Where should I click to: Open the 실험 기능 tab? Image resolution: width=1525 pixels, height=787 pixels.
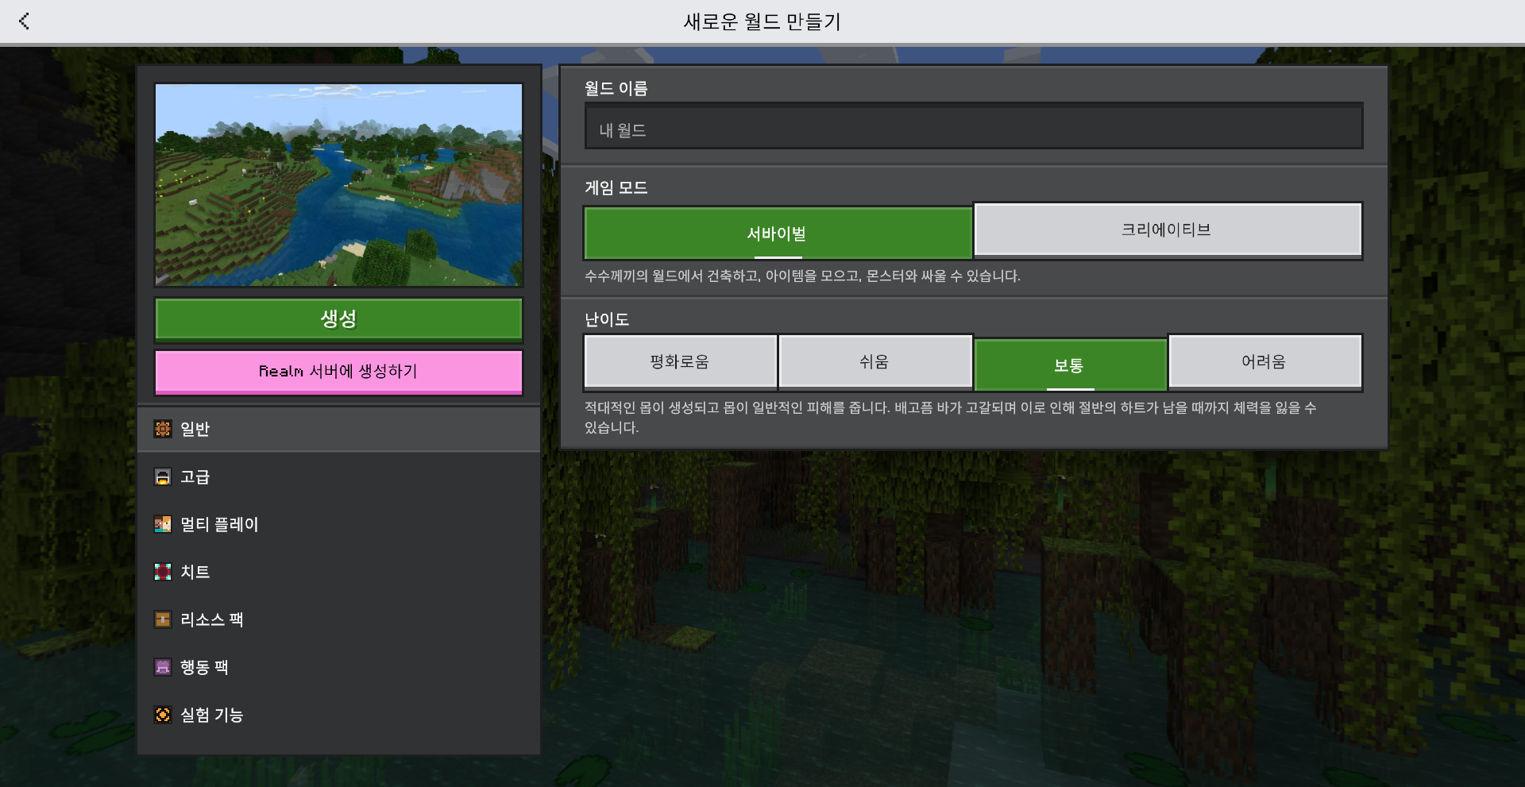click(x=339, y=715)
